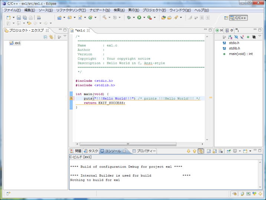The image size is (266, 200).
Task: Open the Run button dropdown arrow
Action: pyautogui.click(x=144, y=18)
